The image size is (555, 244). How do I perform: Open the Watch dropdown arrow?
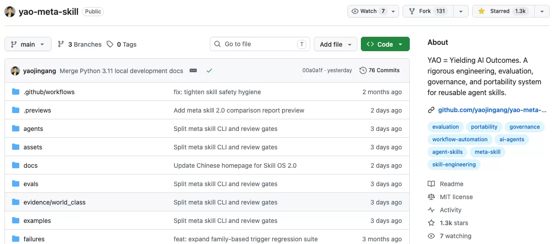393,11
